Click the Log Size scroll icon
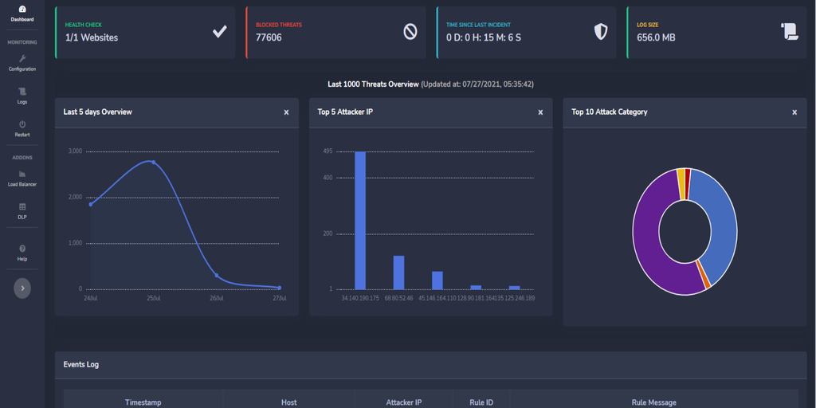The height and width of the screenshot is (408, 816). [789, 31]
